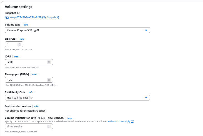
Task: Click the Volume initialization rate field
Action: (26, 127)
